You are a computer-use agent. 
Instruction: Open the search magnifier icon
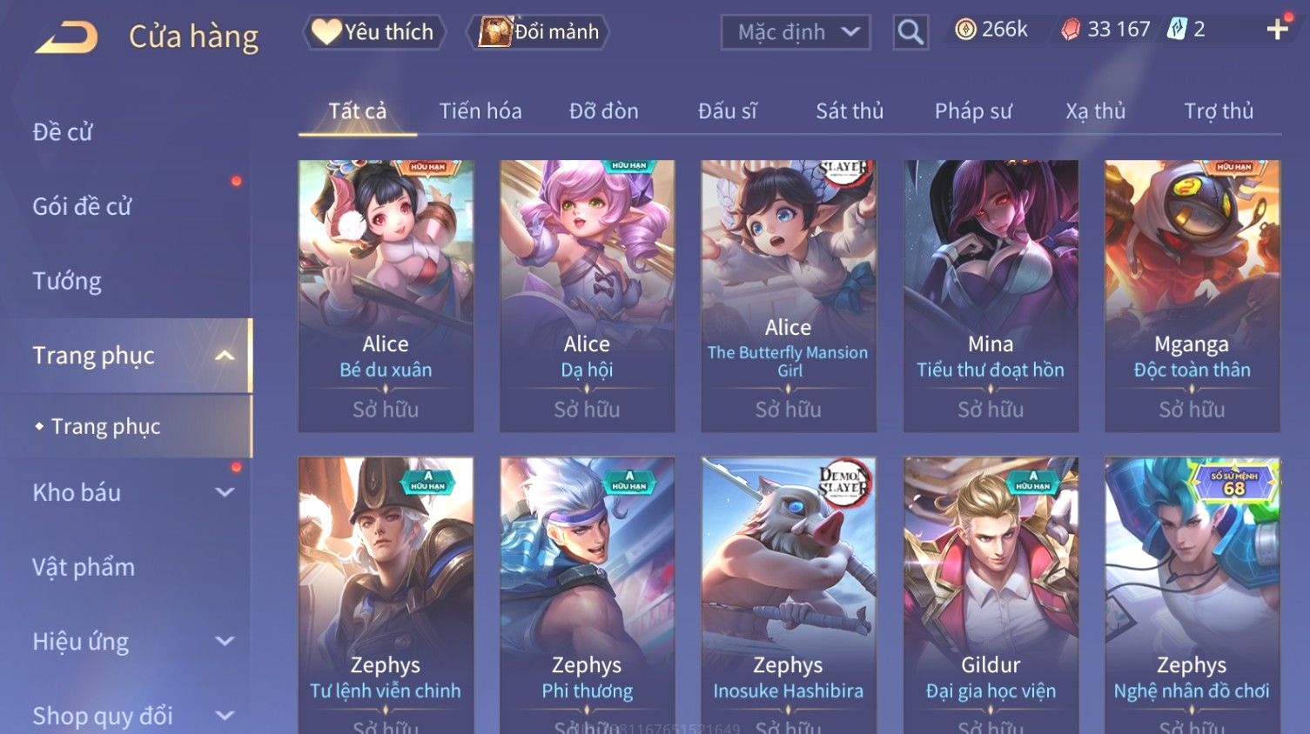click(x=910, y=32)
